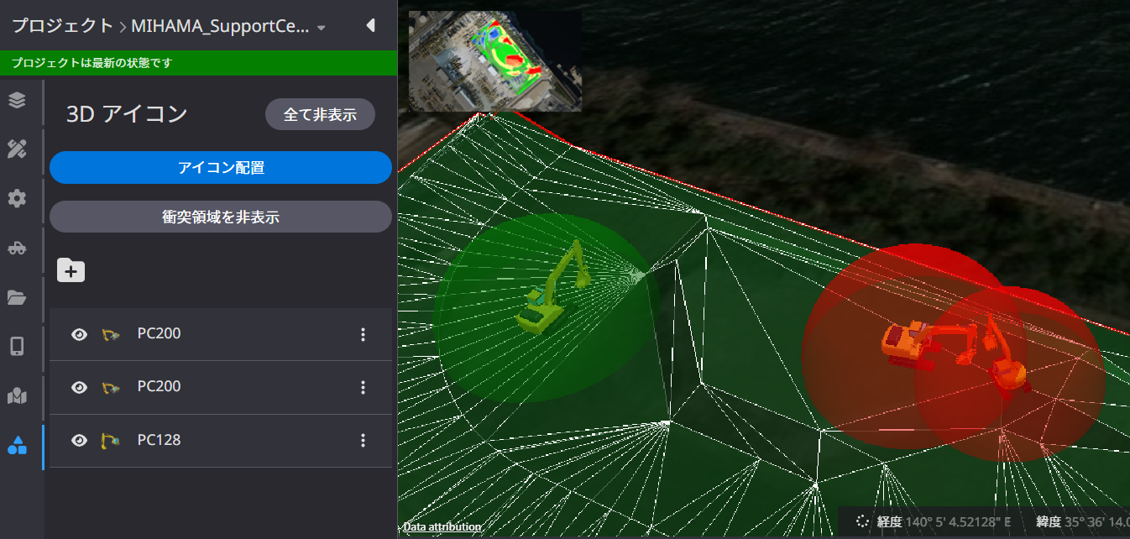1130x539 pixels.
Task: Collapse the side panel with the left arrow
Action: (370, 26)
